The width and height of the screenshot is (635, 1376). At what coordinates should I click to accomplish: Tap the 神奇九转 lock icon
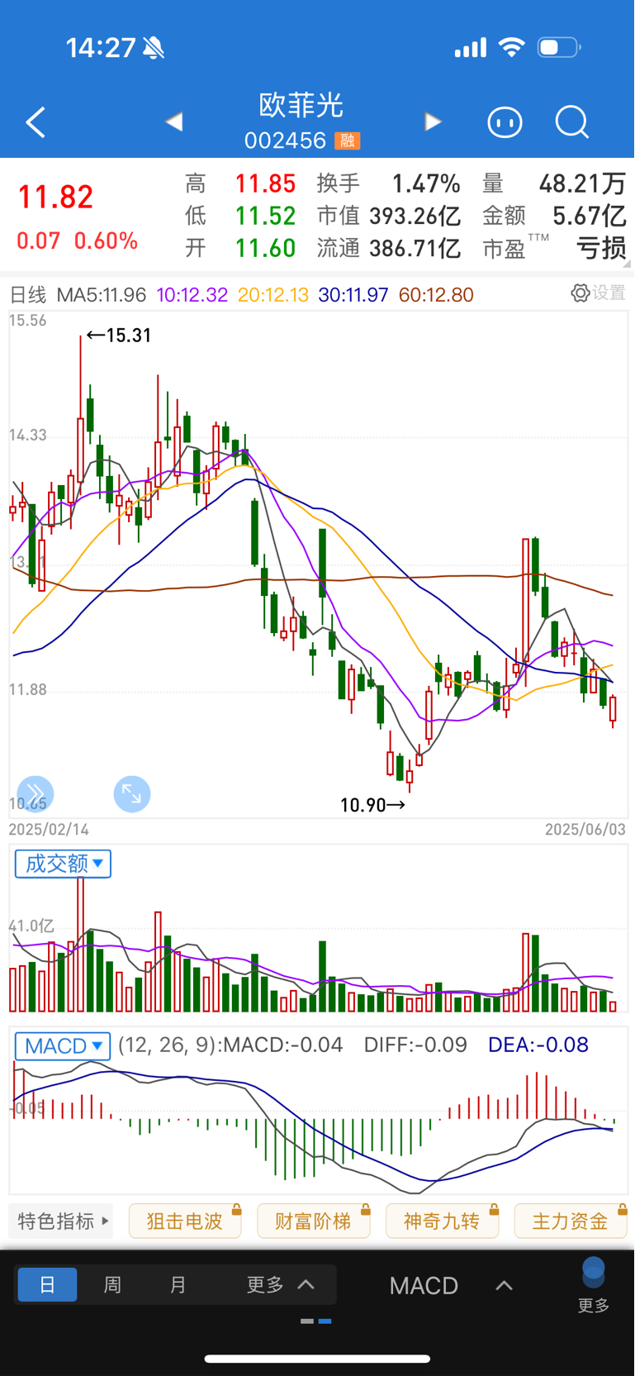click(x=494, y=1209)
